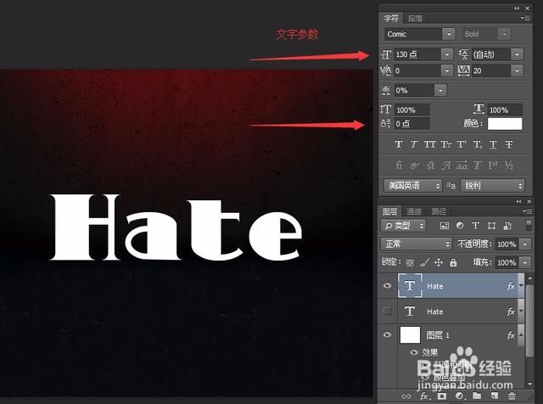
Task: Lock transparent pixels of layer
Action: click(x=410, y=262)
